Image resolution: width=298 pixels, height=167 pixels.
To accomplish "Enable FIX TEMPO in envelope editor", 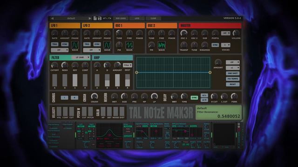I will point(233,79).
